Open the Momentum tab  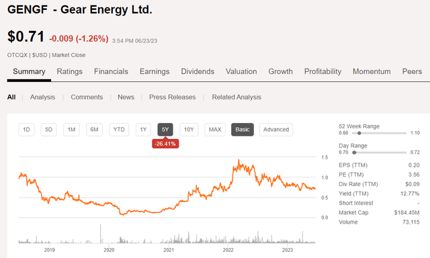372,72
